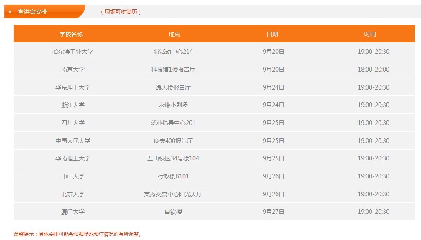The width and height of the screenshot is (421, 240).
Task: Select 华南理工大学 school entry
Action: 73,158
